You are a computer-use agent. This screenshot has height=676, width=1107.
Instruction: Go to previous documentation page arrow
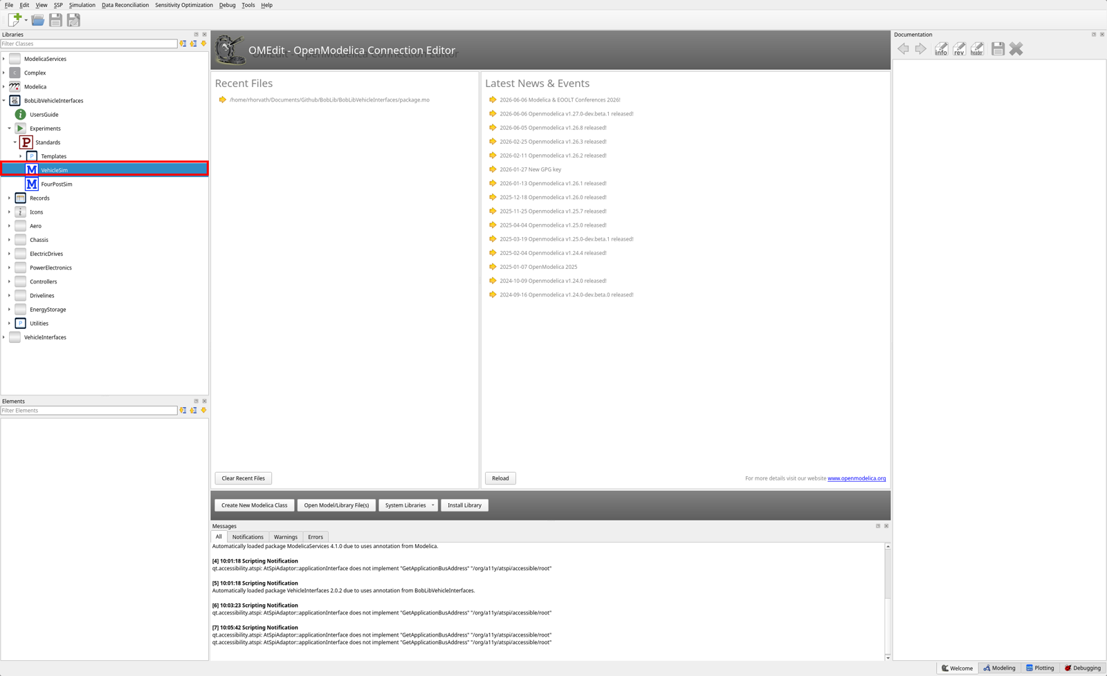[x=903, y=49]
